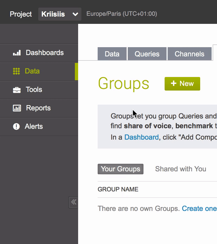Click the Alerts exclamation icon
Image resolution: width=217 pixels, height=244 pixels.
(16, 127)
